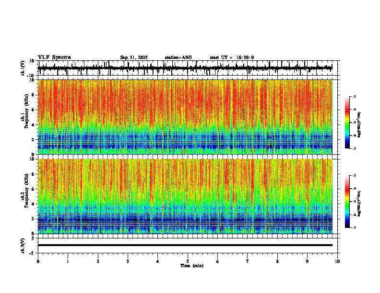Select the date "Sep. 21, 2025"
380x293 pixels.
[134, 57]
